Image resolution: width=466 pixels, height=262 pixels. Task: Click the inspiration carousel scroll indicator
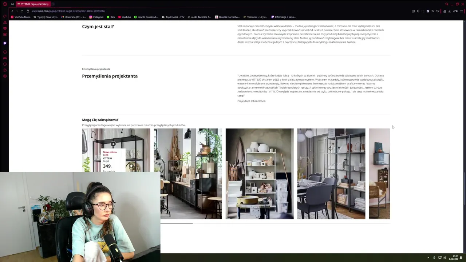click(x=177, y=223)
